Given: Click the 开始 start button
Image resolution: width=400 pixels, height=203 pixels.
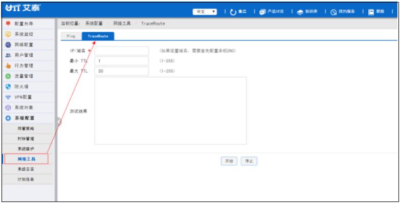Looking at the screenshot, I should (x=229, y=161).
